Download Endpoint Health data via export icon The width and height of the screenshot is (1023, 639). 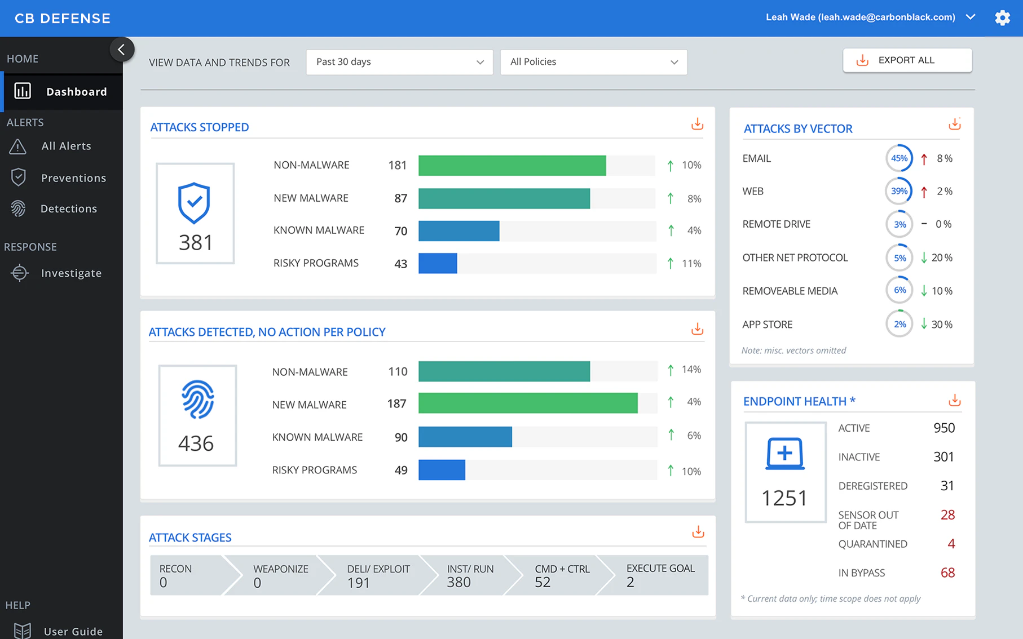(x=954, y=400)
